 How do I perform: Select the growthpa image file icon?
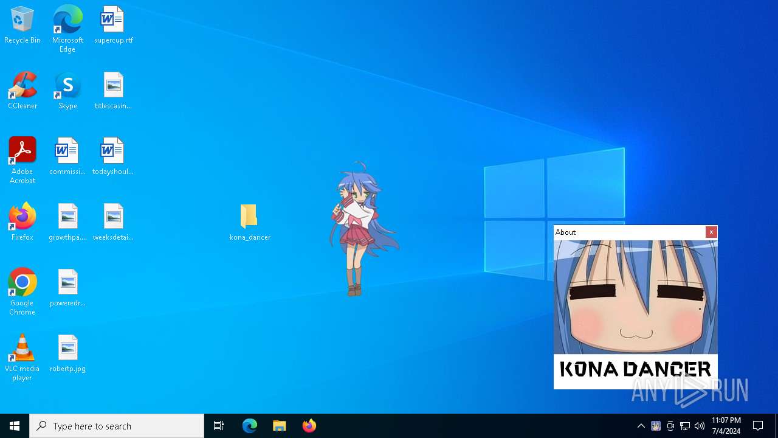pyautogui.click(x=67, y=222)
